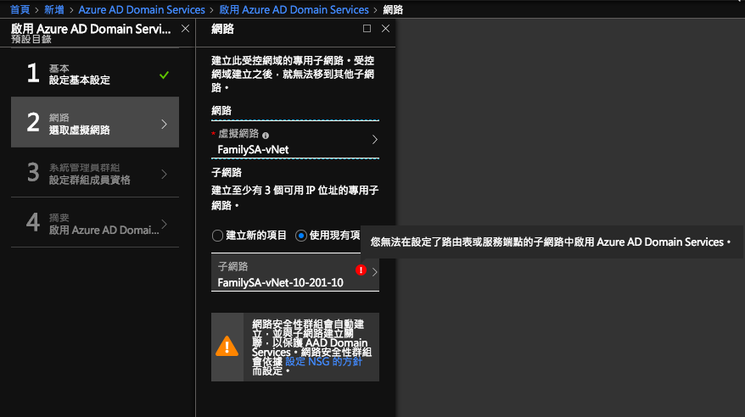Click the 網路 section heading text

tap(221, 111)
